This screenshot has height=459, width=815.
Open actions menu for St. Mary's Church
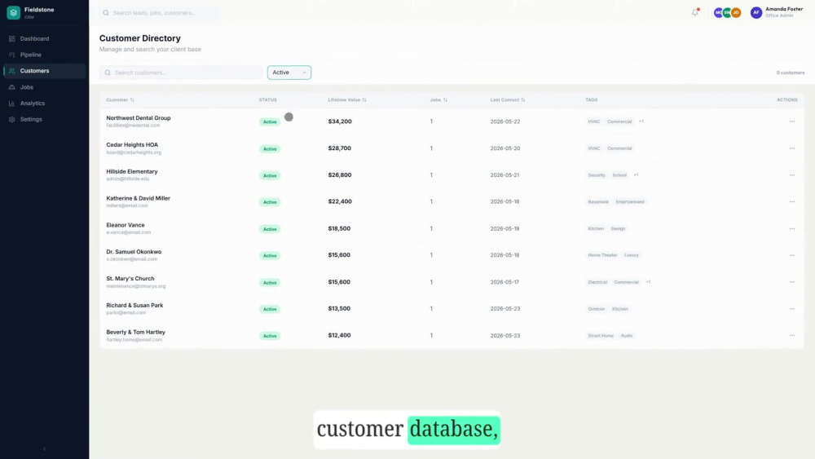[x=792, y=282]
